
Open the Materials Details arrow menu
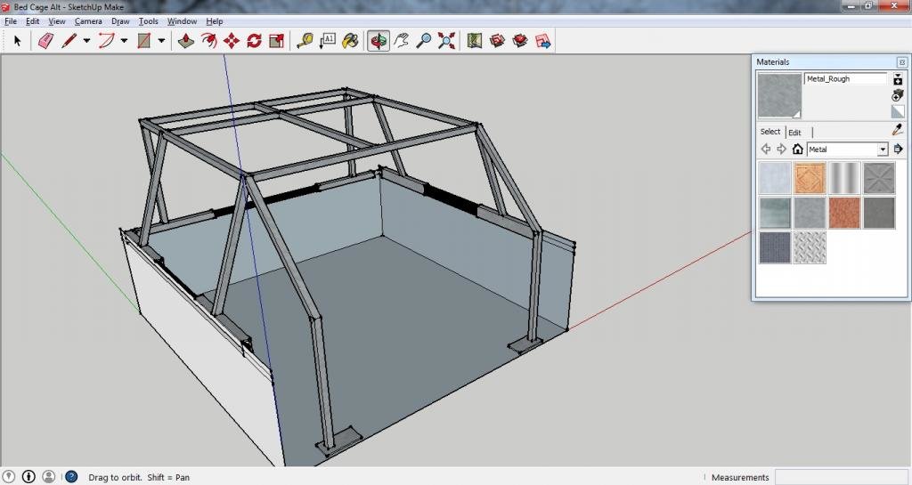tap(898, 150)
